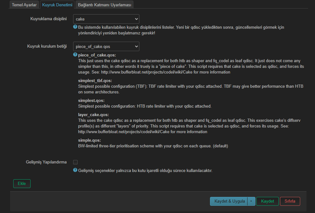Click the Kuyruk kurulum betiği label
Screen dimensions: 315x213
tap(47, 46)
